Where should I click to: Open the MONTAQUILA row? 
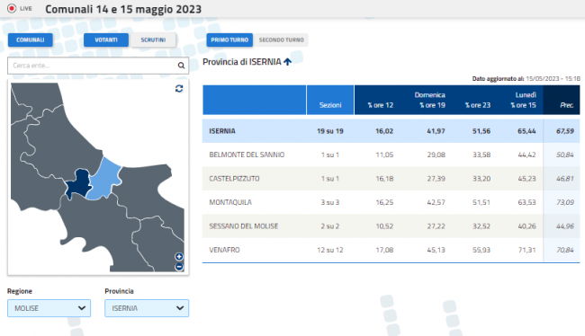(x=391, y=202)
